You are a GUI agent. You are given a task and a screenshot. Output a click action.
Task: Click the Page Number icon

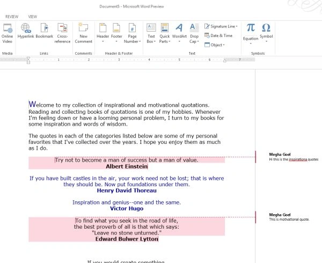[132, 28]
